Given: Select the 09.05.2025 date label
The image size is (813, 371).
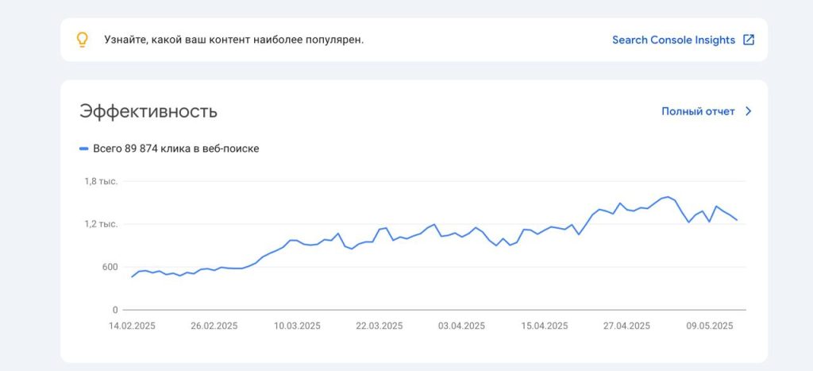Looking at the screenshot, I should (x=710, y=326).
